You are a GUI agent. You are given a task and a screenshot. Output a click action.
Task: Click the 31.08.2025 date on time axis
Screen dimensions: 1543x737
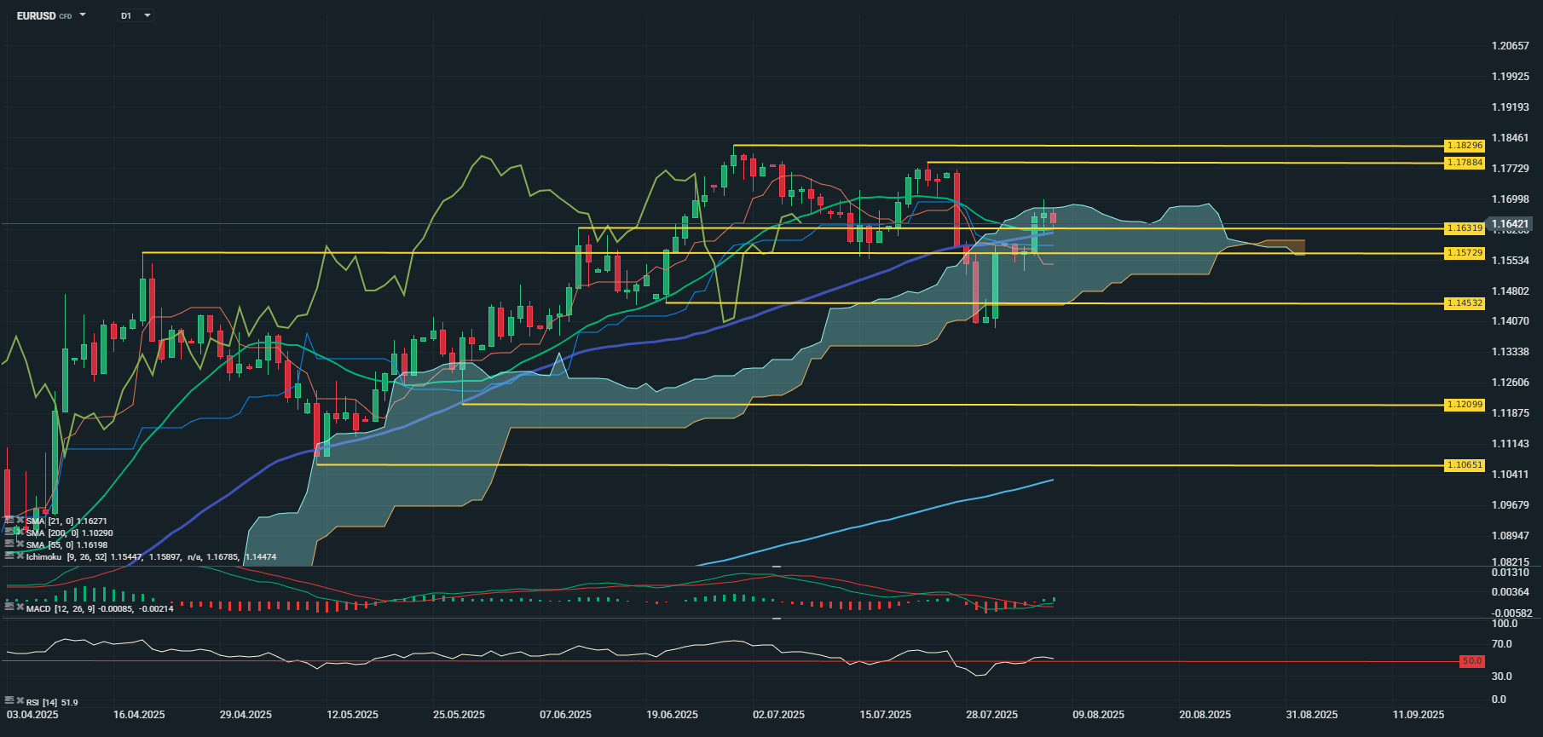pyautogui.click(x=1311, y=715)
